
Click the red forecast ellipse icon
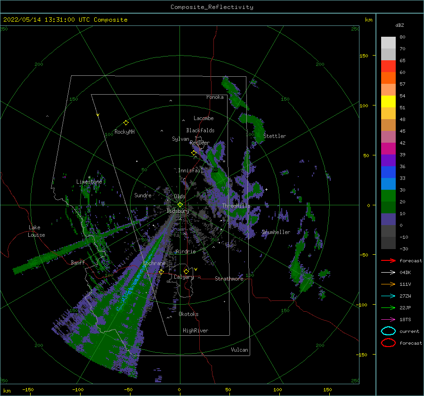[x=388, y=343]
